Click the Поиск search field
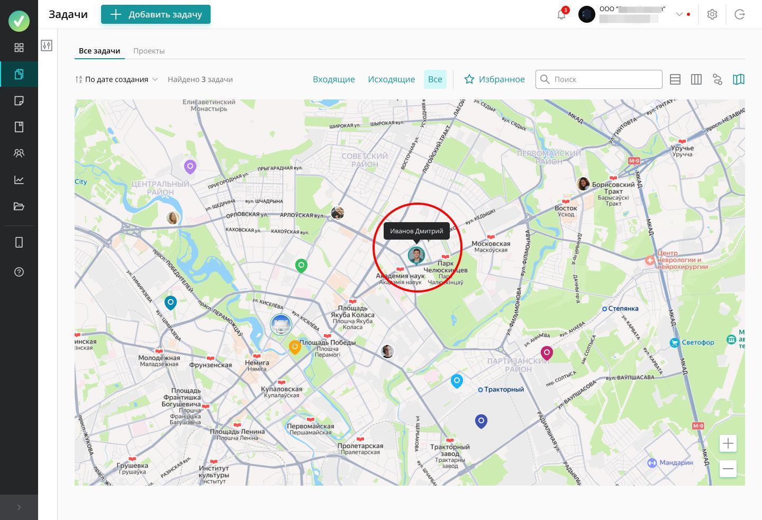 click(599, 79)
